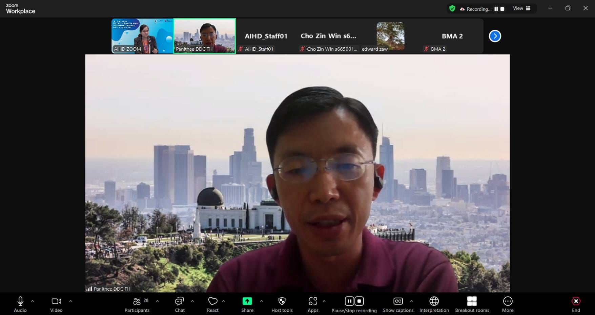Image resolution: width=595 pixels, height=315 pixels.
Task: Open the View layout menu
Action: (521, 8)
